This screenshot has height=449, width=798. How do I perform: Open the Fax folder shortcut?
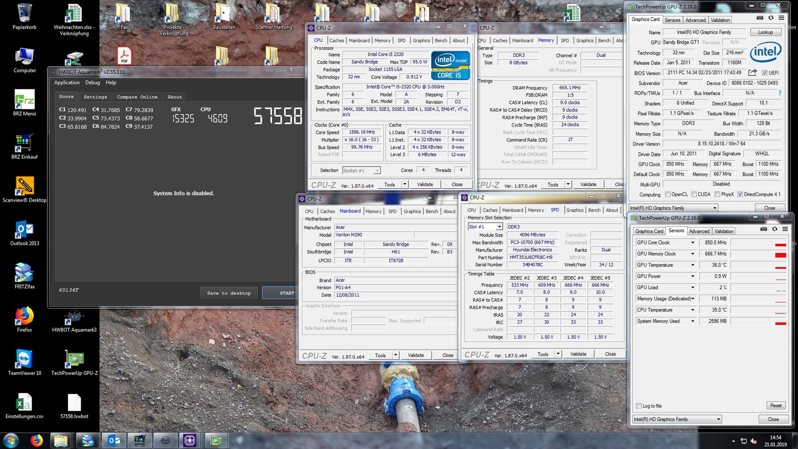tap(124, 17)
